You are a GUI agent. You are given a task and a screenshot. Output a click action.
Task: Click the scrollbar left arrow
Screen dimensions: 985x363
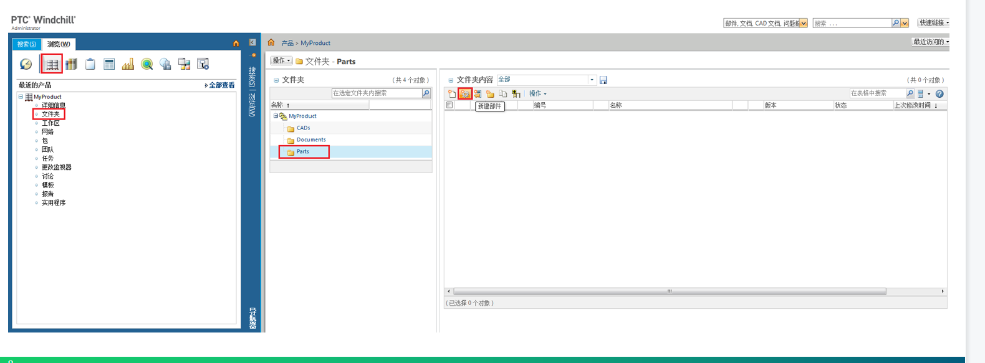[448, 291]
